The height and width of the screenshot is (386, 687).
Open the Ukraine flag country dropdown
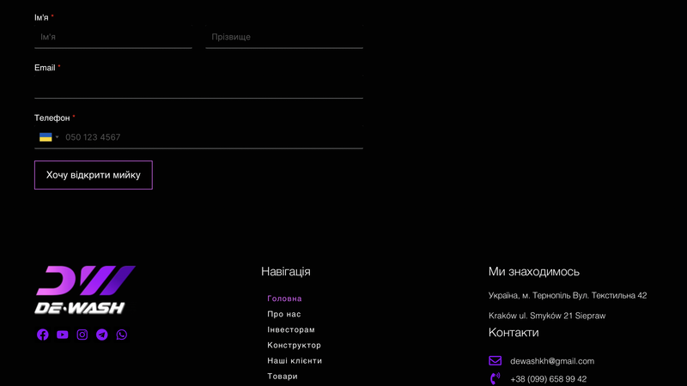[x=49, y=137]
